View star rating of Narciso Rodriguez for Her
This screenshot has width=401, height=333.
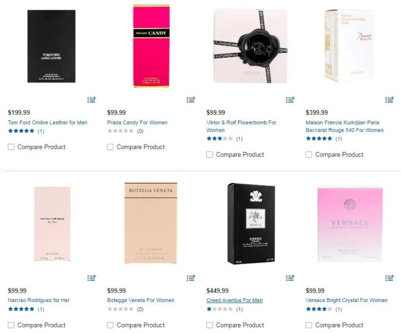point(21,309)
